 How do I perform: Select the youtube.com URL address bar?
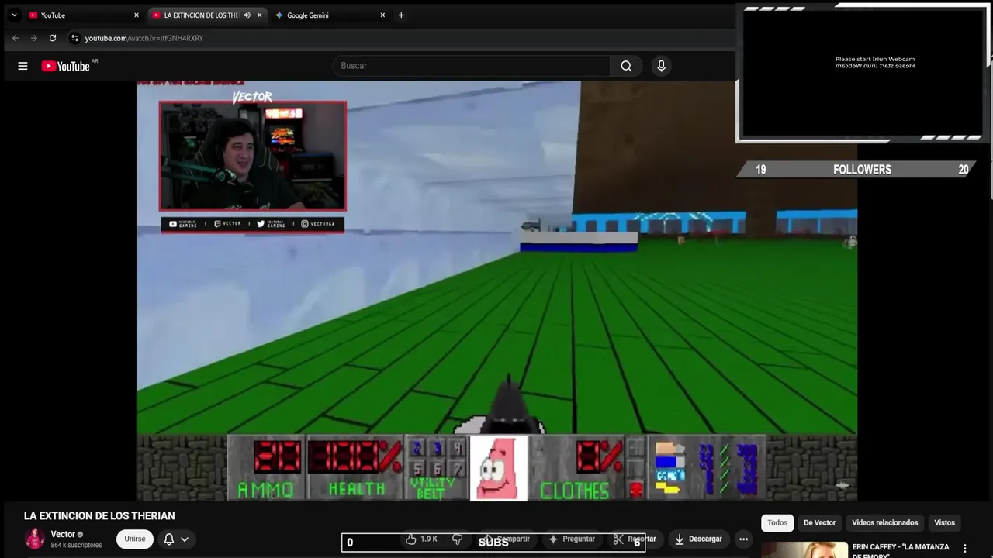tap(144, 38)
